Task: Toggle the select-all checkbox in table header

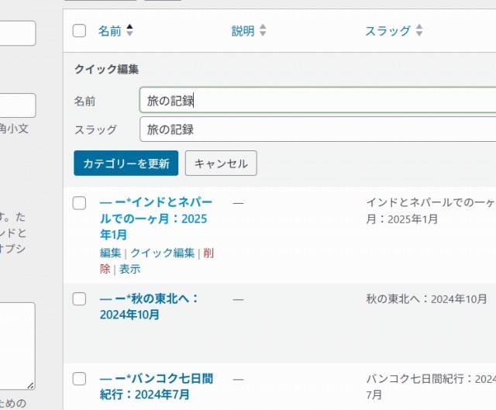Action: pos(79,31)
